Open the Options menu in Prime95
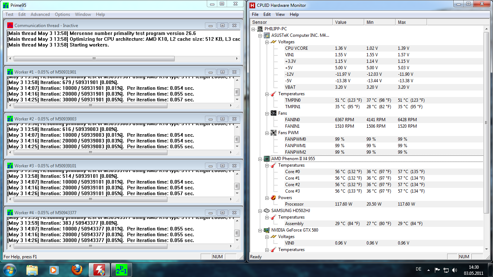This screenshot has height=277, width=493. (x=62, y=14)
